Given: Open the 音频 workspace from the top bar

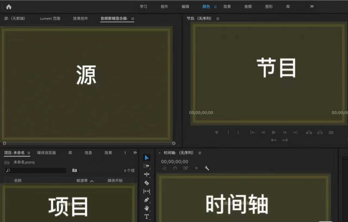Looking at the screenshot, I should coord(248,6).
